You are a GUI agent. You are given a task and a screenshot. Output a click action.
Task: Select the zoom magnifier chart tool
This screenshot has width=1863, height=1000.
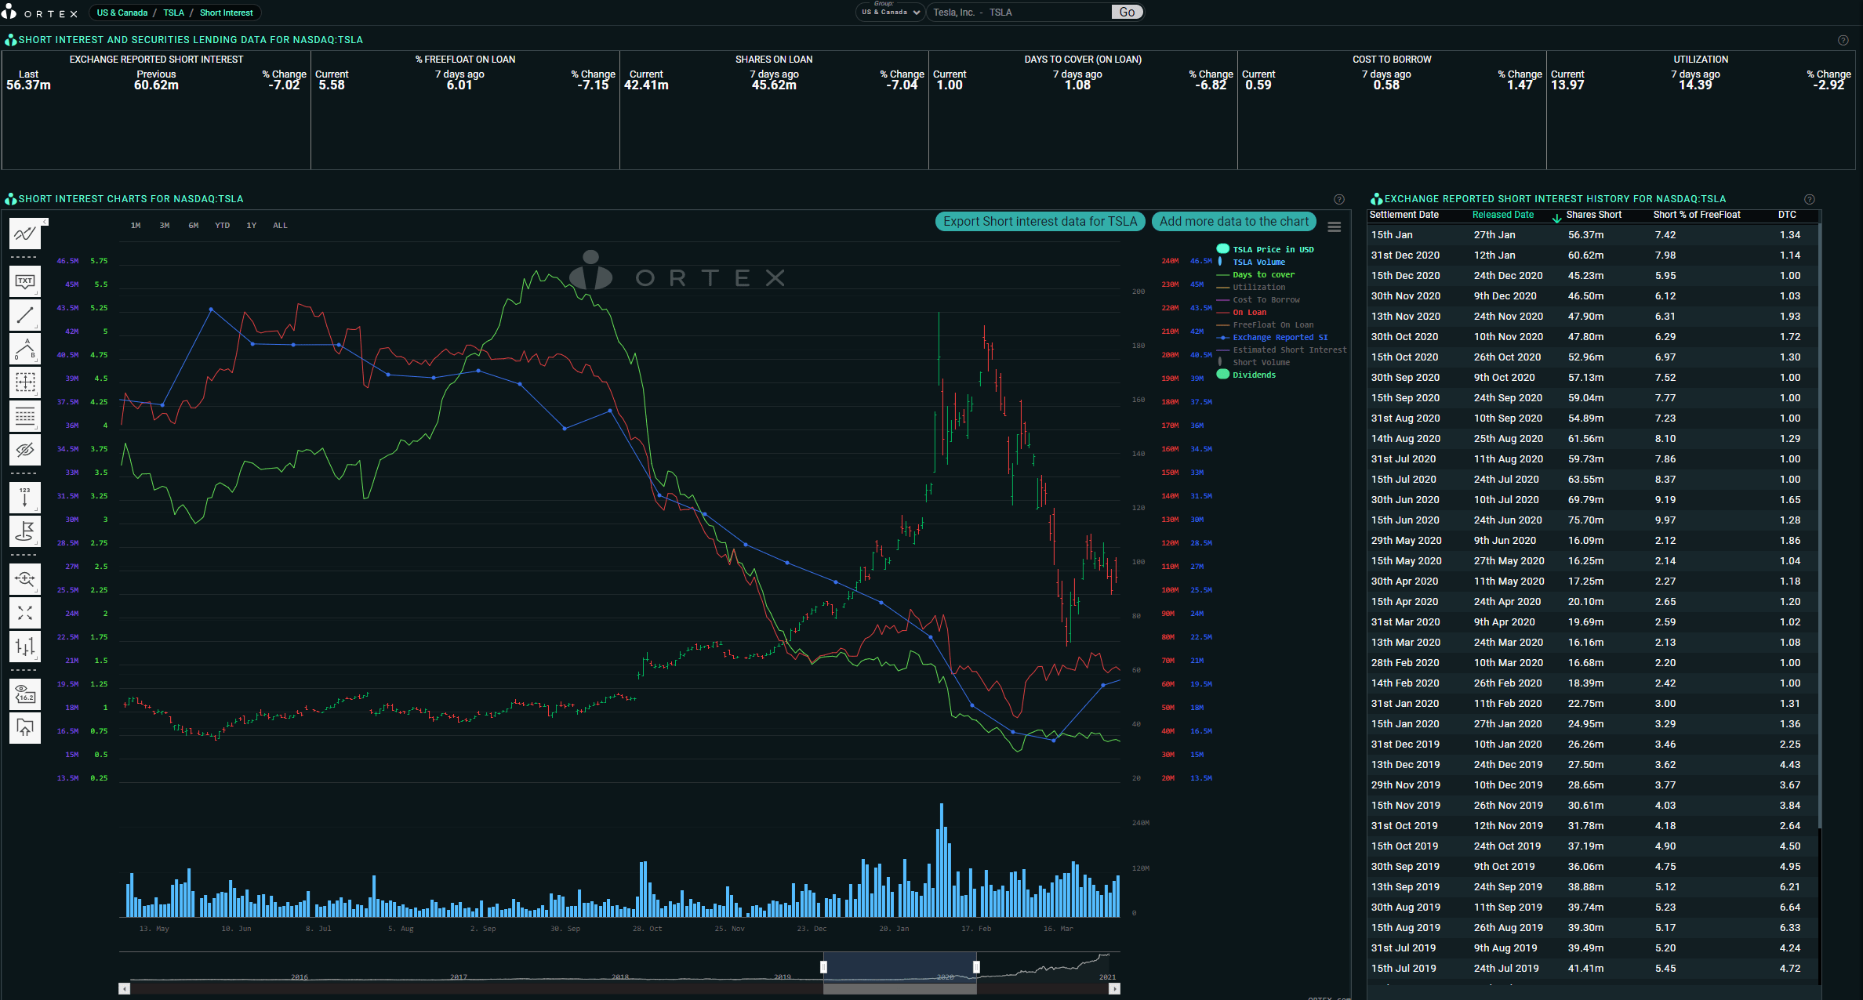(25, 579)
